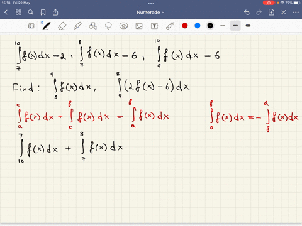Select the Elements/sticker tool
This screenshot has width=302, height=226.
click(x=123, y=26)
